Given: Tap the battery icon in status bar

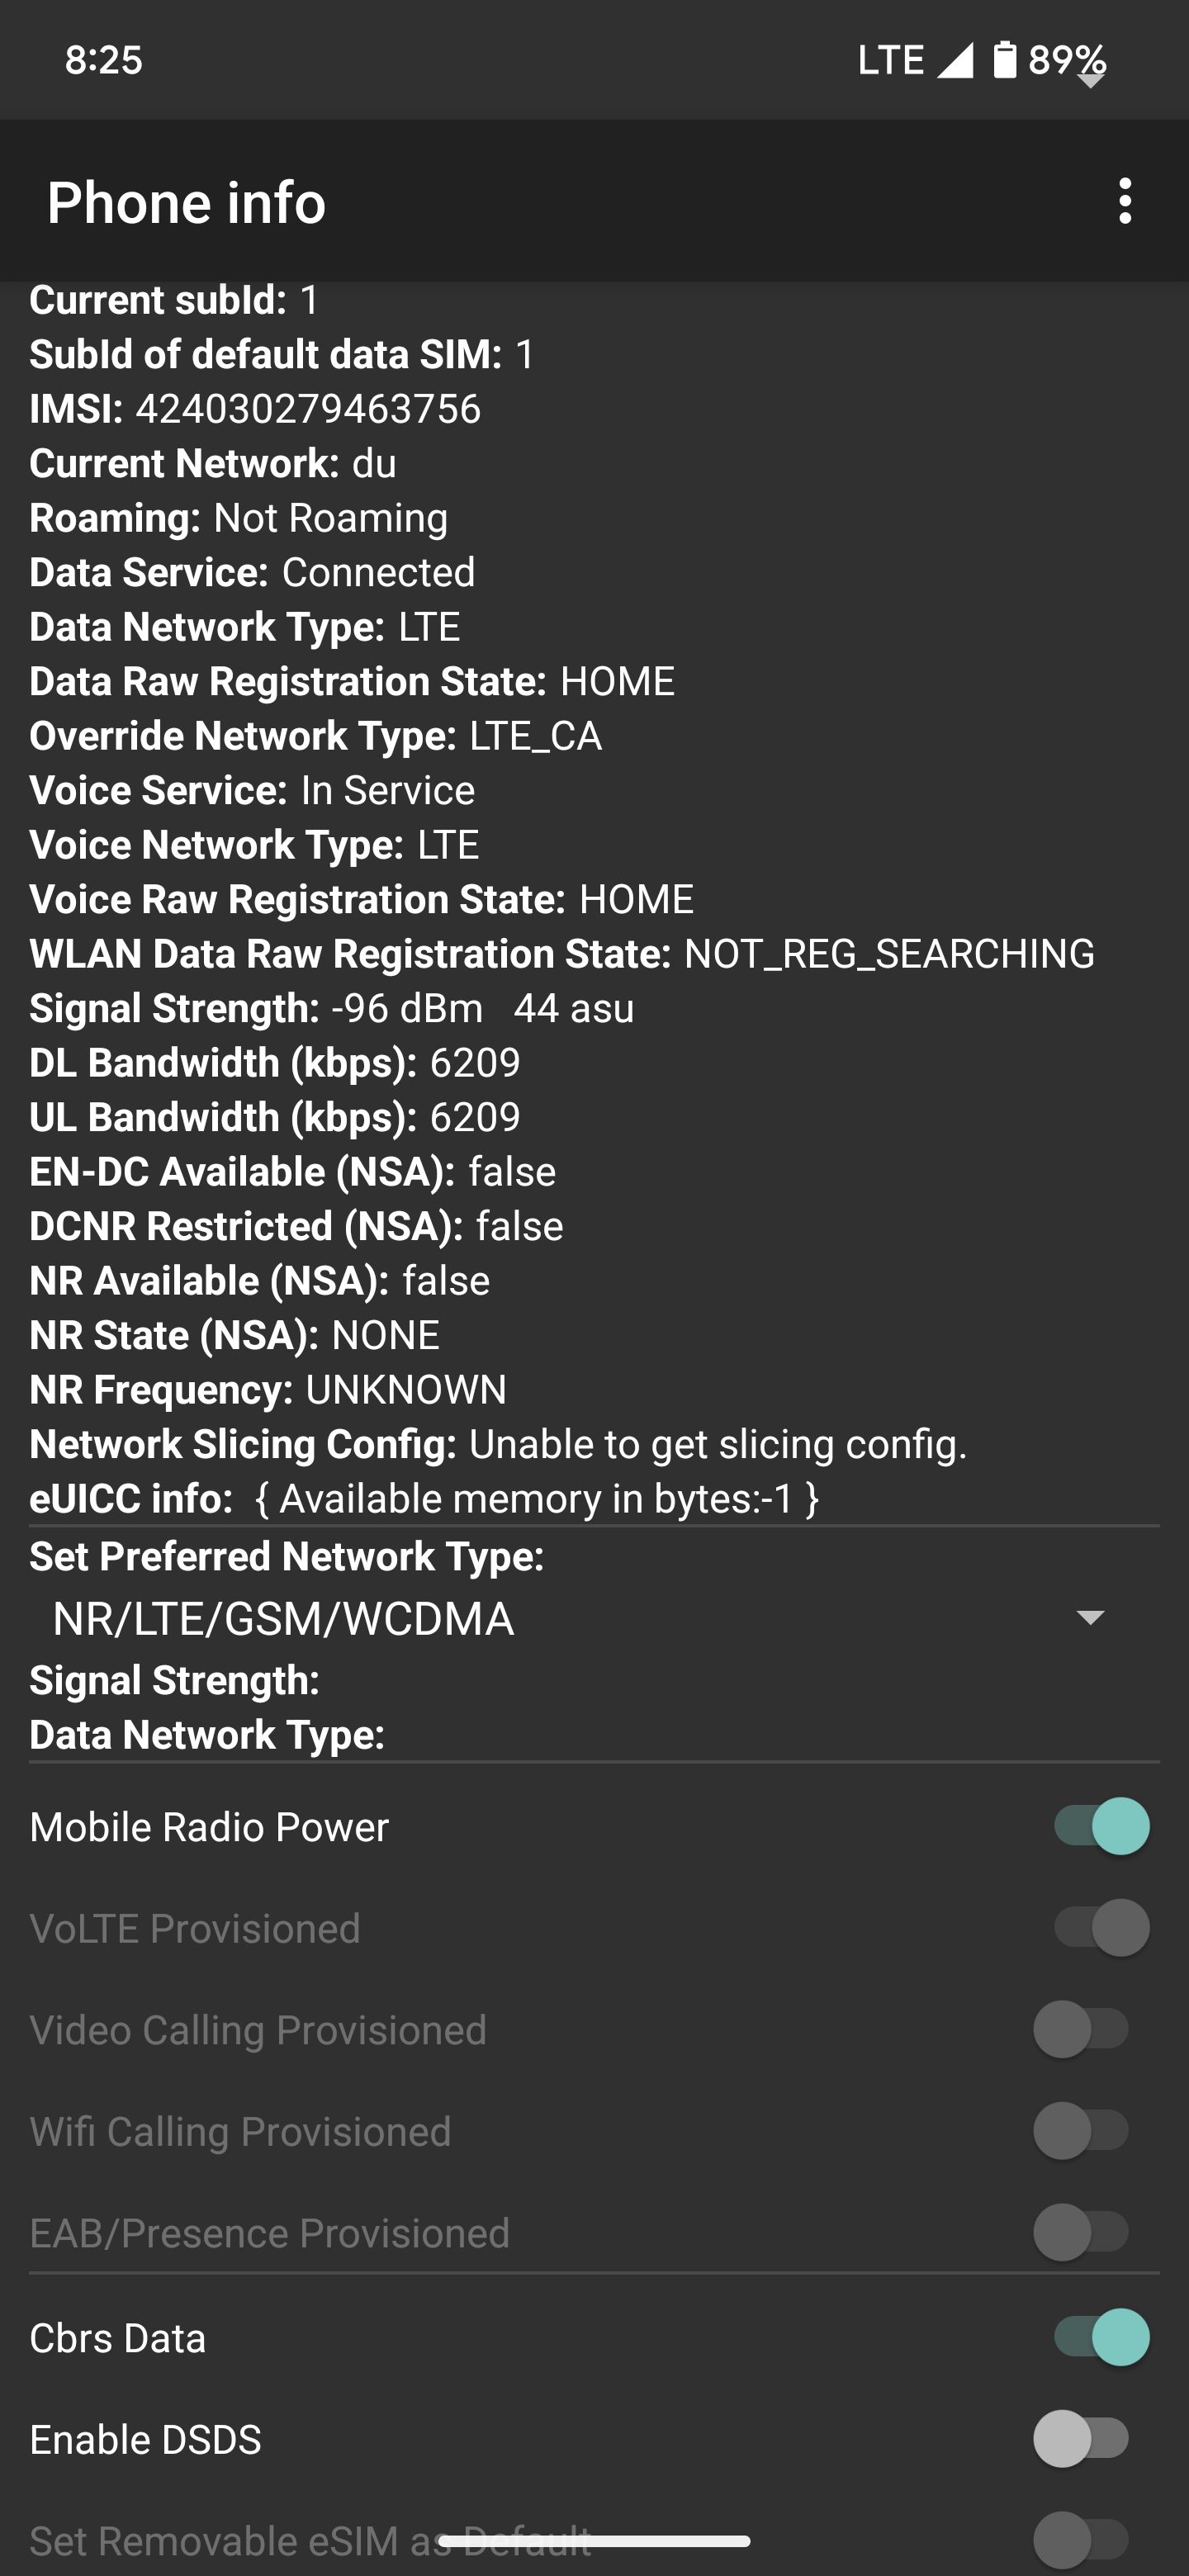Looking at the screenshot, I should click(x=1004, y=60).
